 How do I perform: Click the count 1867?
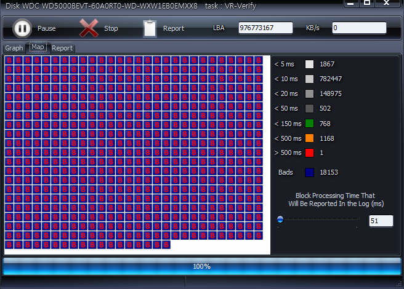[327, 64]
